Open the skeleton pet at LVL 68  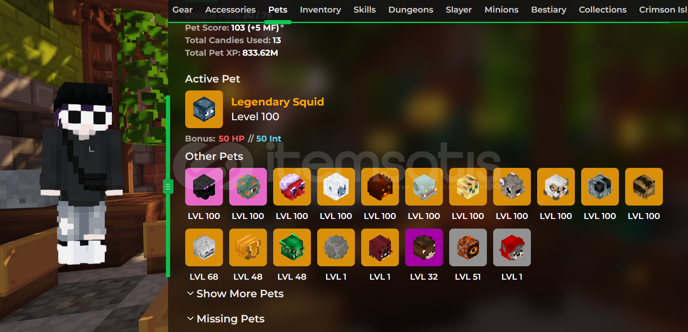204,247
